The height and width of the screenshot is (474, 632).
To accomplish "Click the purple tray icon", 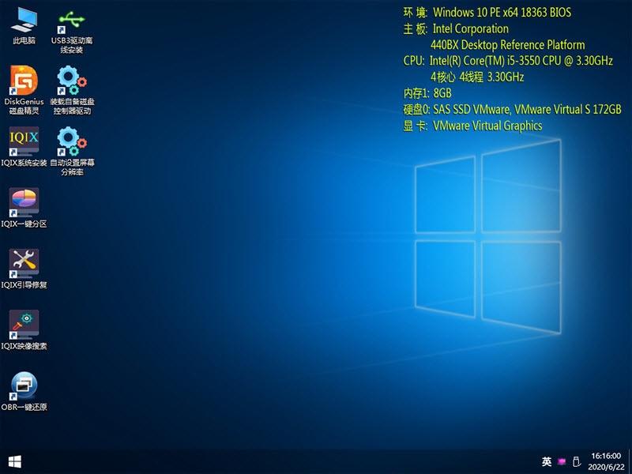I will (x=562, y=461).
